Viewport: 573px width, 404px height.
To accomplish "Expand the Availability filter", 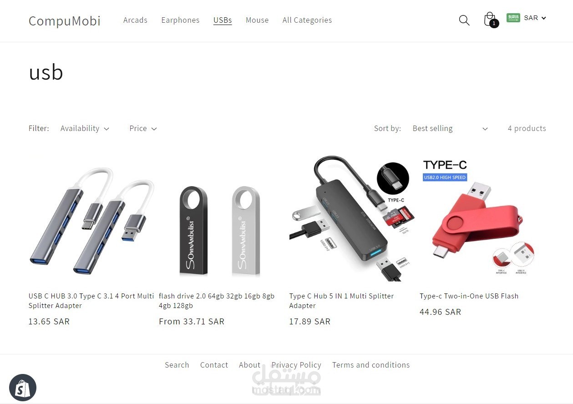I will [85, 128].
